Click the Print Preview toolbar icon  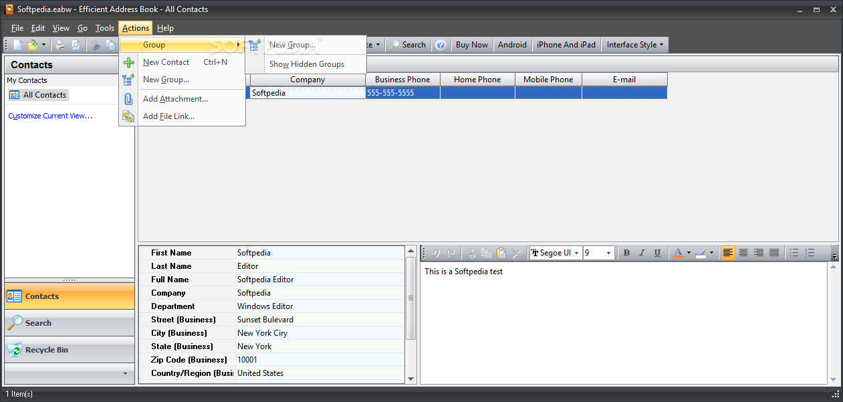(76, 45)
